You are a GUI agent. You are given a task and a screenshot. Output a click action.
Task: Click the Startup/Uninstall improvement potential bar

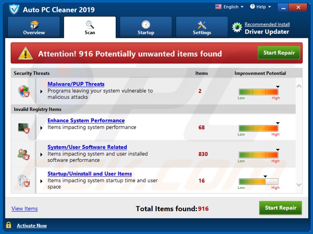coord(258,181)
